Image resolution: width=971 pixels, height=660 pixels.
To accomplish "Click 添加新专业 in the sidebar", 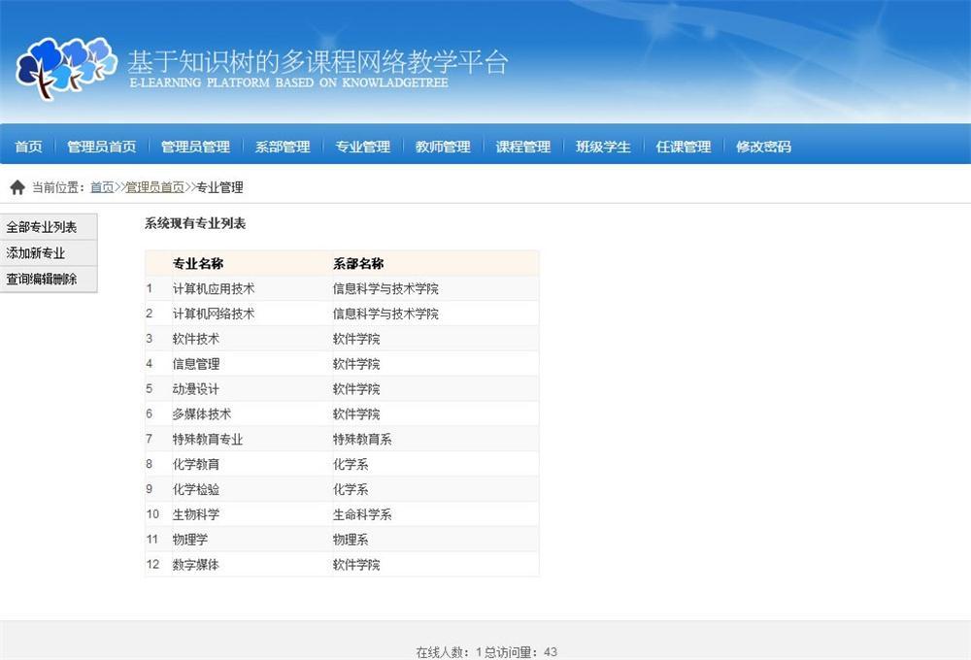I will coord(36,253).
